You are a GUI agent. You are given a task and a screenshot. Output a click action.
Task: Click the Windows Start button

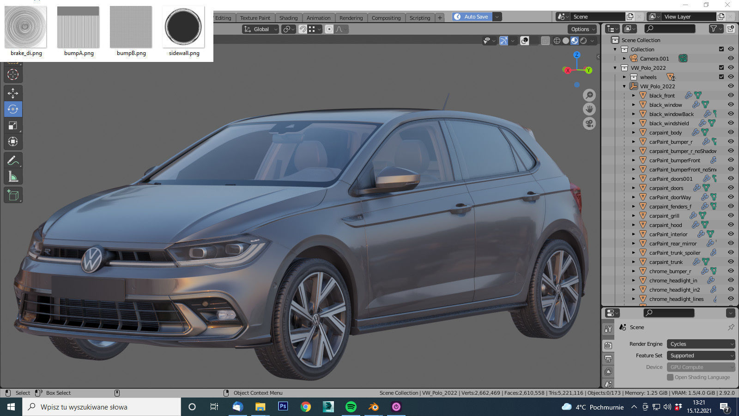[x=11, y=407]
